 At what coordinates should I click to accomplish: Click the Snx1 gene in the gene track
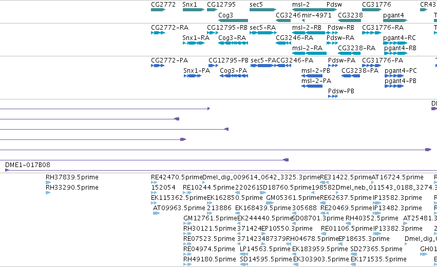194,10
